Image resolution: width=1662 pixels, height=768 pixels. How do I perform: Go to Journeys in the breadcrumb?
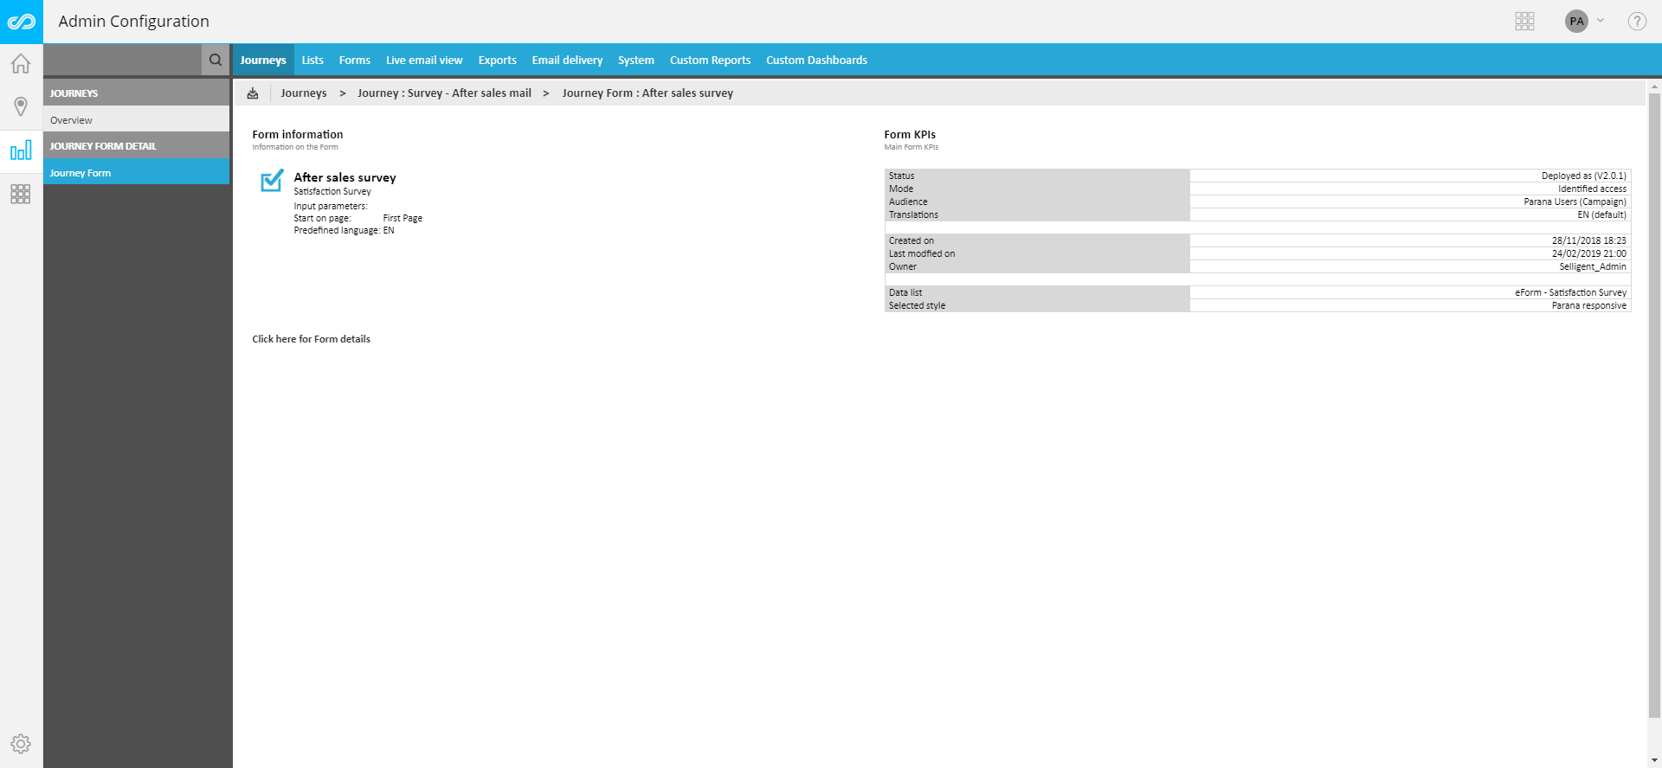[304, 93]
